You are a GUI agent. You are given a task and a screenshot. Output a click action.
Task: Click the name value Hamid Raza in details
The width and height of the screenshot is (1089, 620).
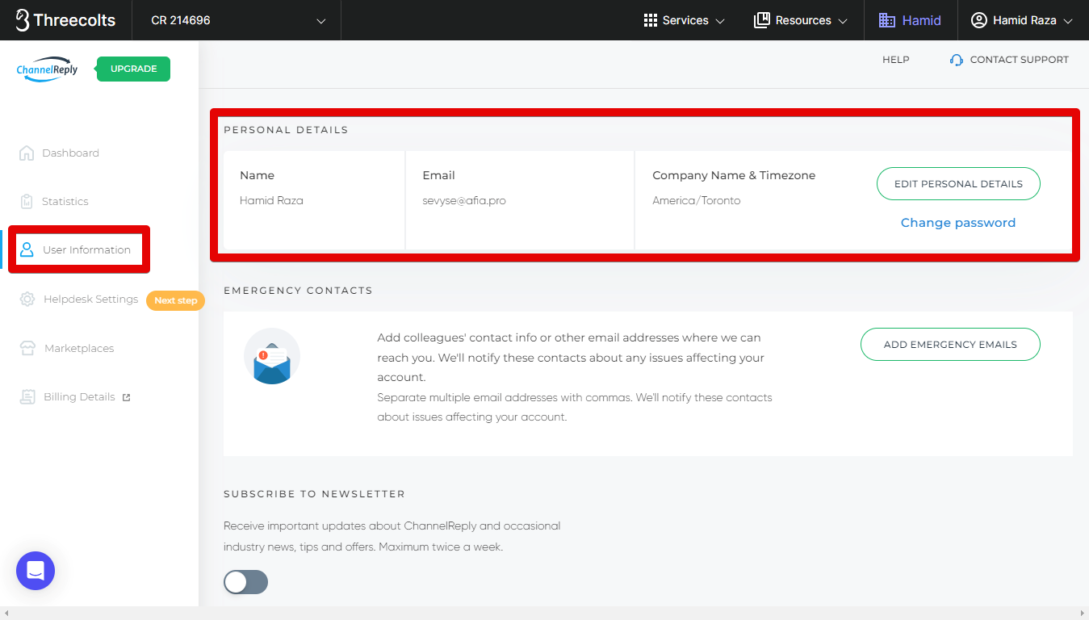tap(271, 200)
